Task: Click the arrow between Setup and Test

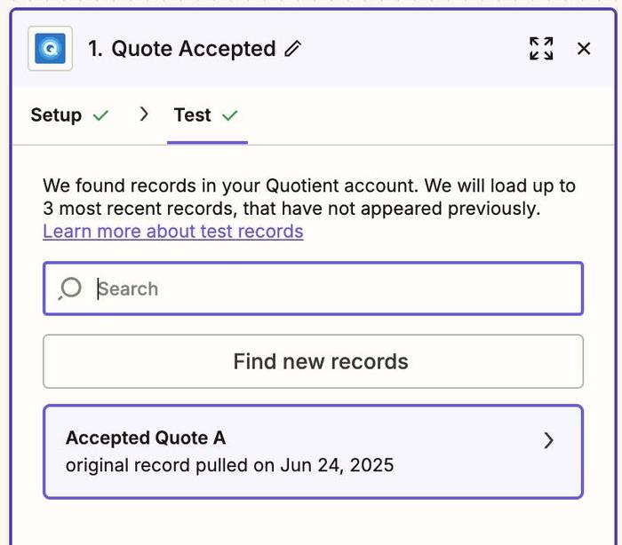Action: pyautogui.click(x=144, y=115)
